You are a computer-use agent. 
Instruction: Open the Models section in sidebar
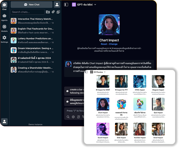tap(4, 28)
